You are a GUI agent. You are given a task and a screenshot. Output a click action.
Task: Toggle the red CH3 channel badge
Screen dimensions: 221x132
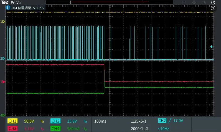(x=12, y=128)
